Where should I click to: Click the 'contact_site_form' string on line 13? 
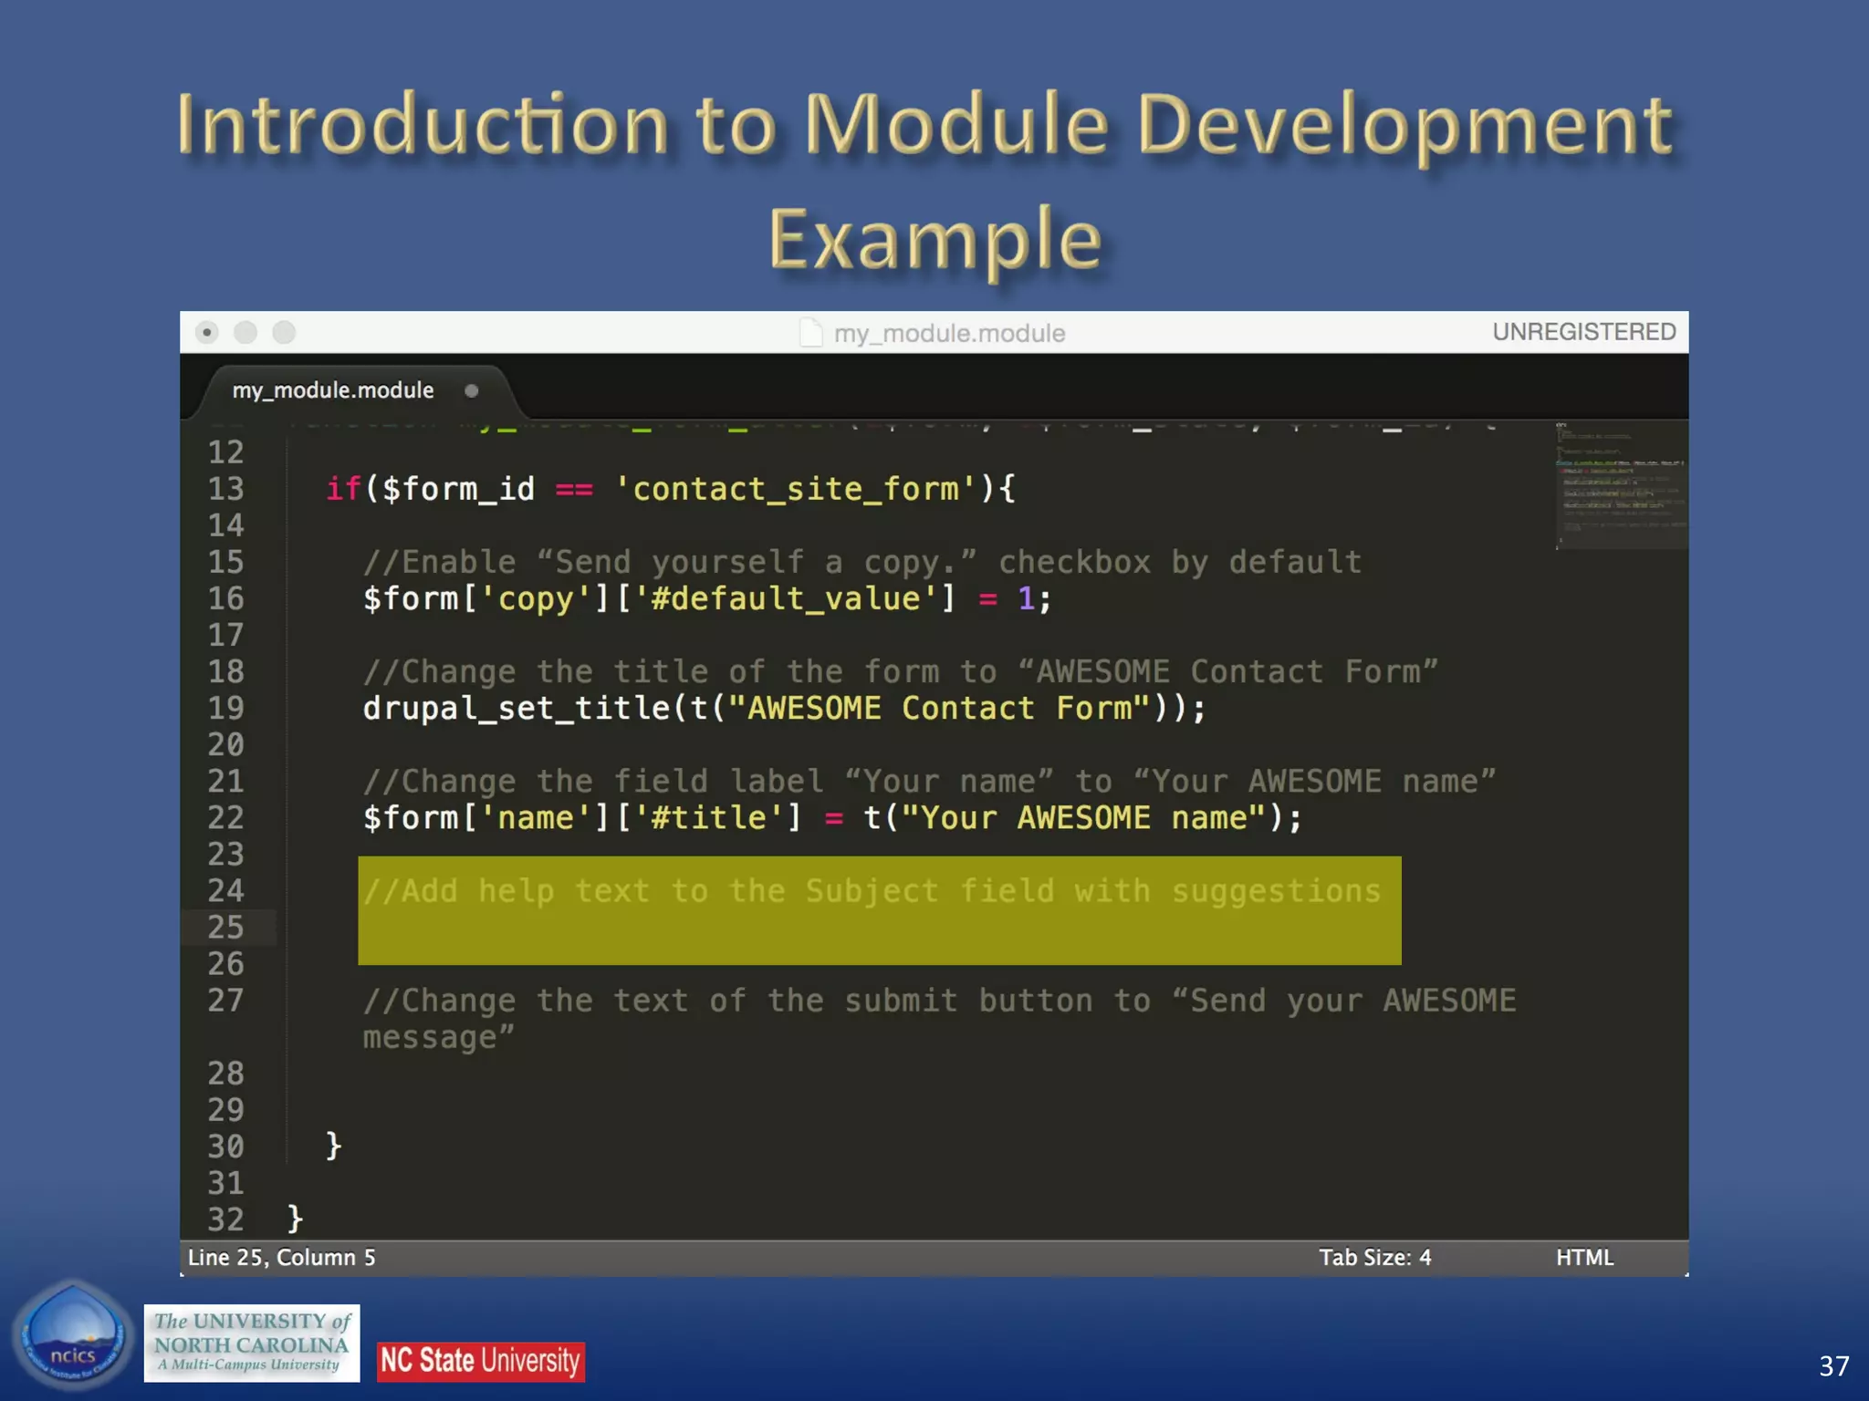(796, 489)
